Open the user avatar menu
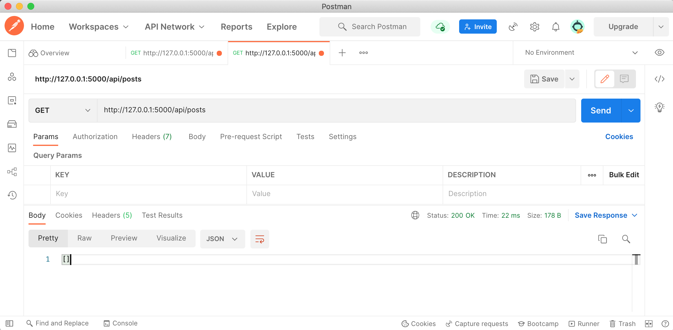673x330 pixels. tap(577, 27)
